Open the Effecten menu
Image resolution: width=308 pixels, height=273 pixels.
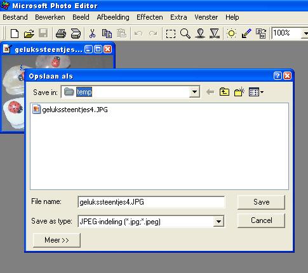[x=150, y=17]
